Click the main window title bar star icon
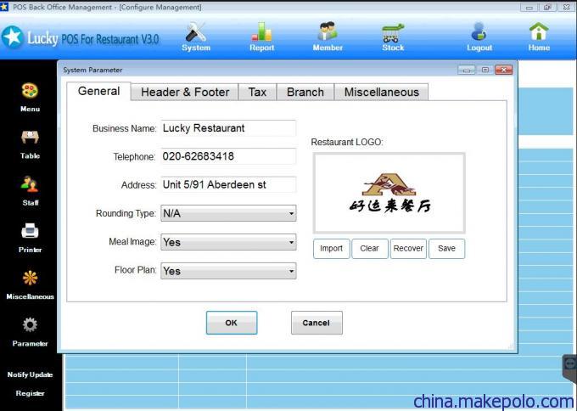This screenshot has width=577, height=411. tap(4, 7)
